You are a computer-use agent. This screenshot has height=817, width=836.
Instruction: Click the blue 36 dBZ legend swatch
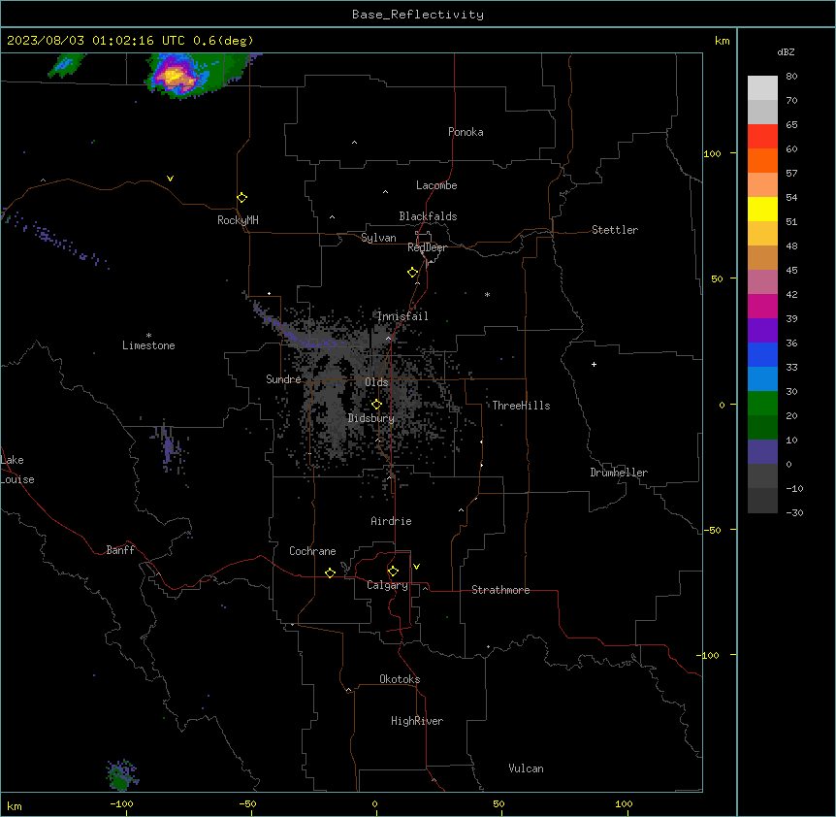(x=762, y=354)
